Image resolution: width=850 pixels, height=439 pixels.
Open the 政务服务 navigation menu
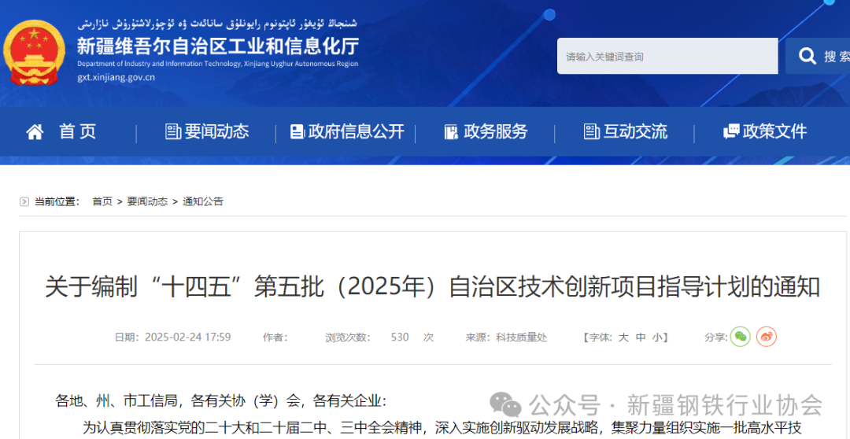point(495,131)
